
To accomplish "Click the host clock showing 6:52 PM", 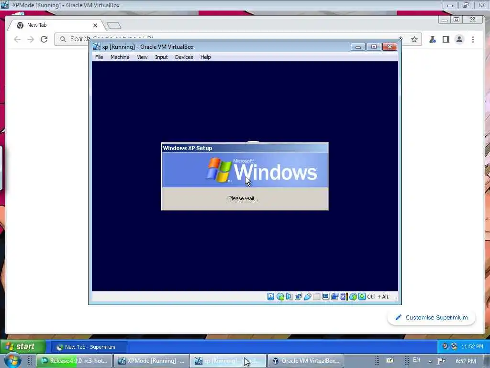I will (x=466, y=361).
